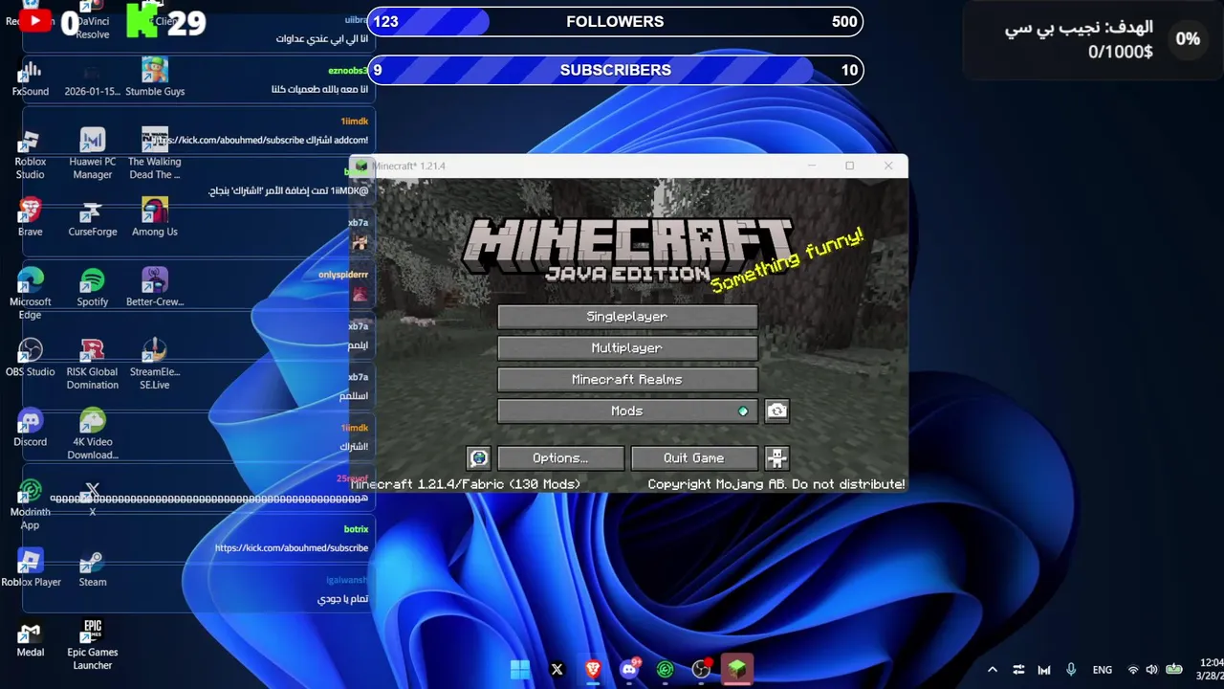The height and width of the screenshot is (689, 1224).
Task: Select Modrinth App desktop icon
Action: point(31,504)
